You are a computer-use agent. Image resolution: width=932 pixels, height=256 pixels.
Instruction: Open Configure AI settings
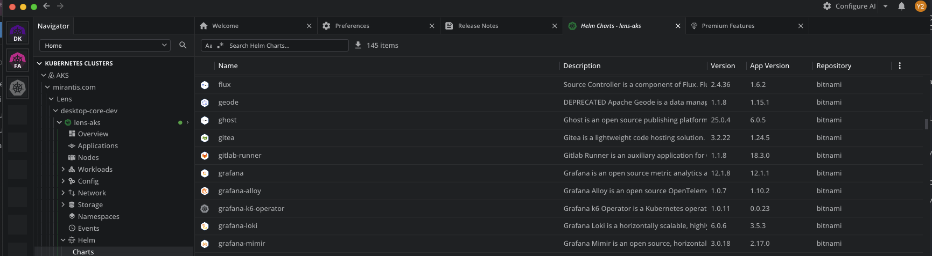click(x=849, y=6)
